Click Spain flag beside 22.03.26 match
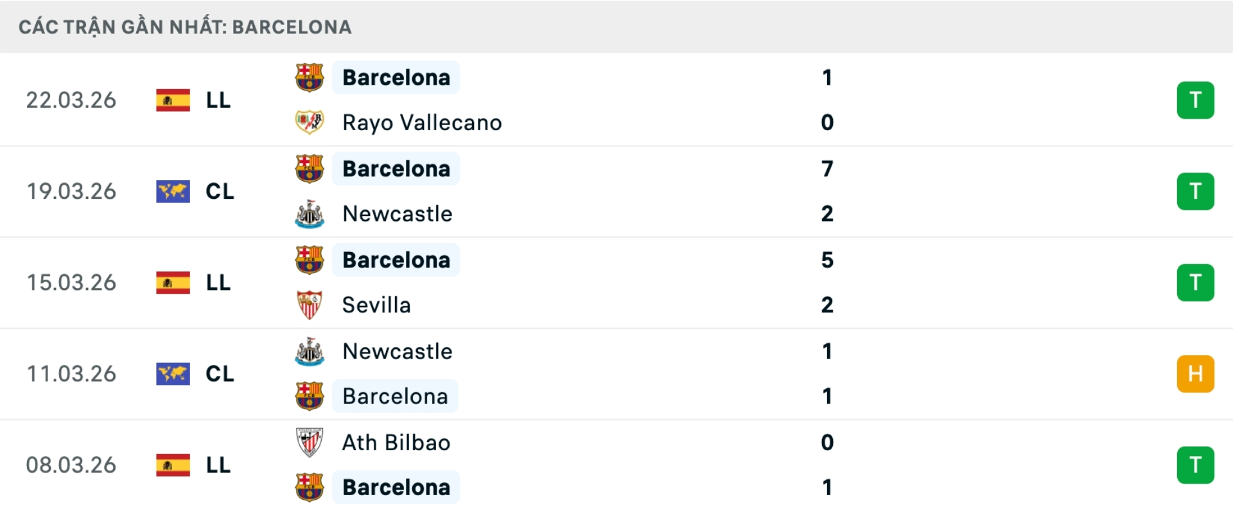Viewport: 1233px width, 508px height. [173, 101]
